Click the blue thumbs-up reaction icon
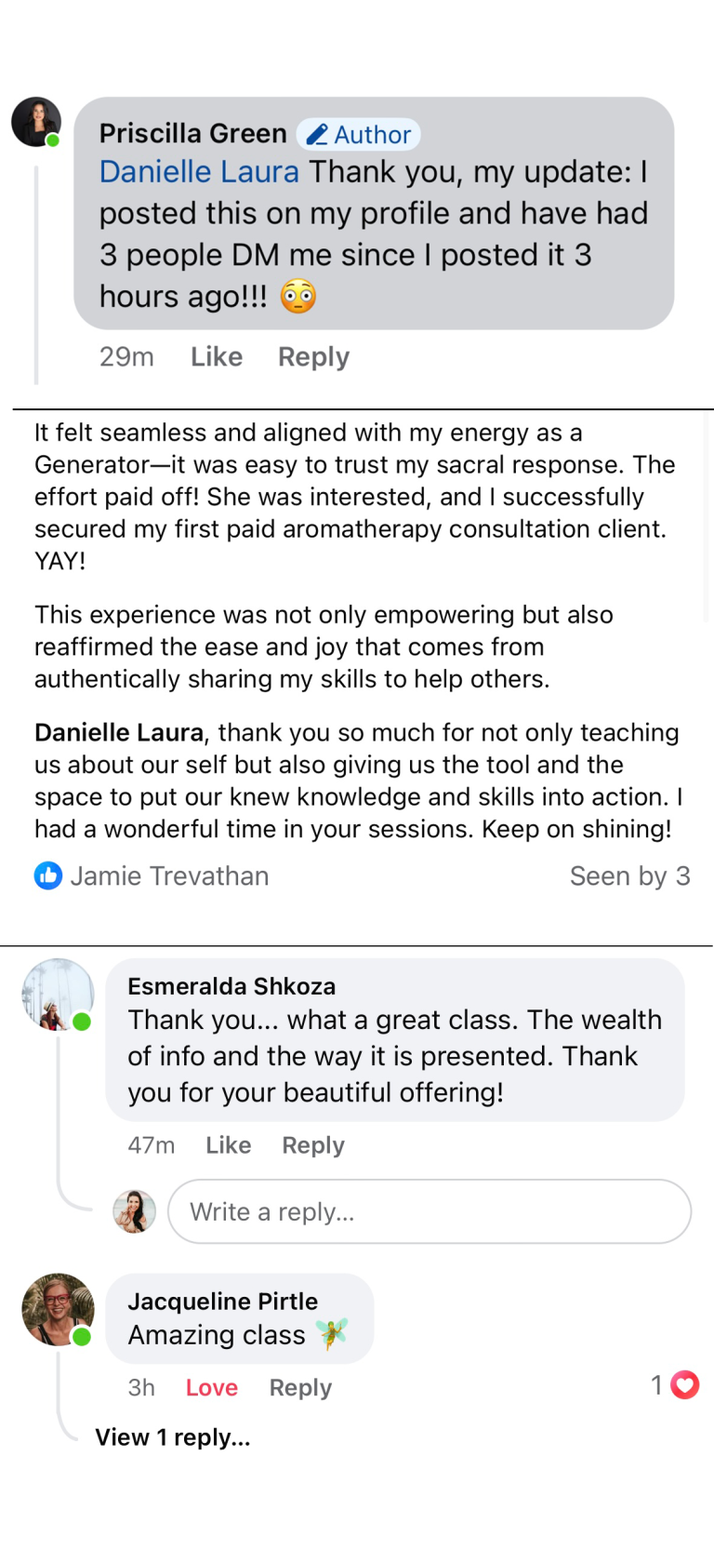714x1549 pixels. 48,875
